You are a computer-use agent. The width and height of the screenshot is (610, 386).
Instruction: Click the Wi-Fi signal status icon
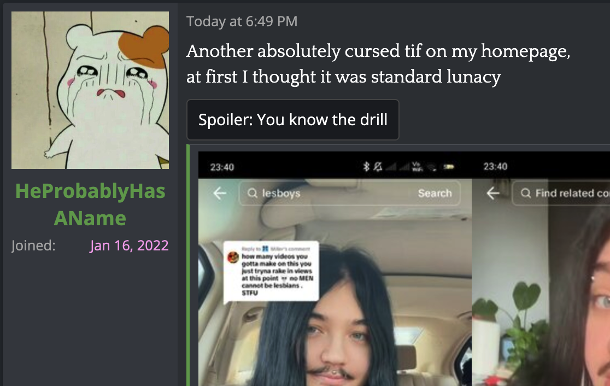click(x=431, y=167)
